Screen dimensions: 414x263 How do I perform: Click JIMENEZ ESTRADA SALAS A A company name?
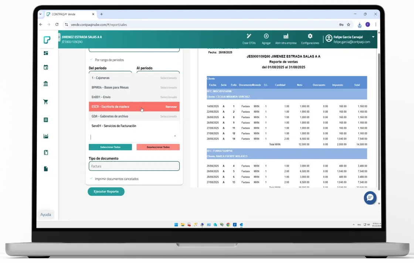82,37
